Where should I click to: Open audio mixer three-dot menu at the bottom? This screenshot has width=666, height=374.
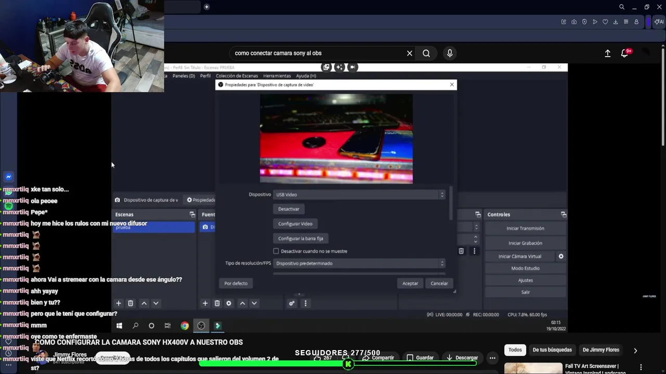305,303
